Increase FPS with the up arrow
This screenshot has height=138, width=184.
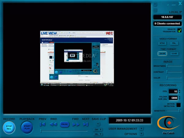tap(179, 90)
